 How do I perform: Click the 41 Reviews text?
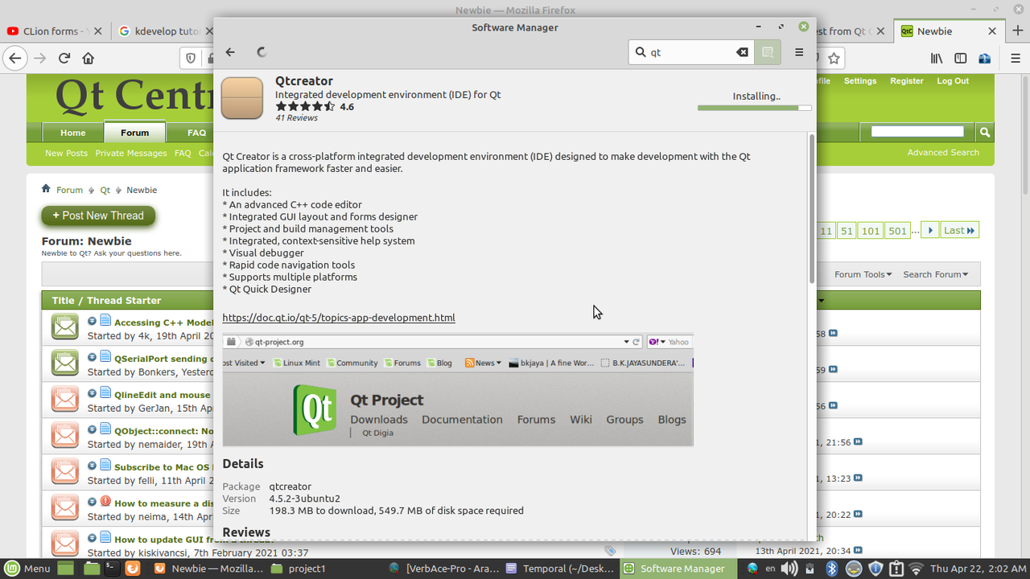(296, 118)
